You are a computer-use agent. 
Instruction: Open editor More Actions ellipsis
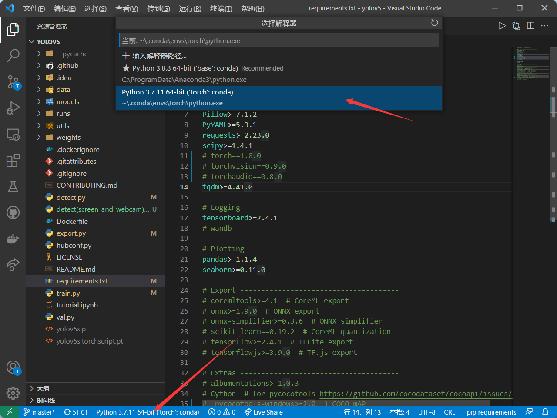pos(544,26)
